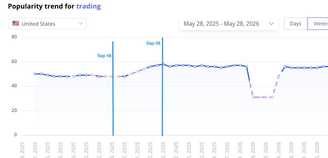This screenshot has width=328, height=158.
Task: Click the peak data point at 58
Action: coord(163,64)
